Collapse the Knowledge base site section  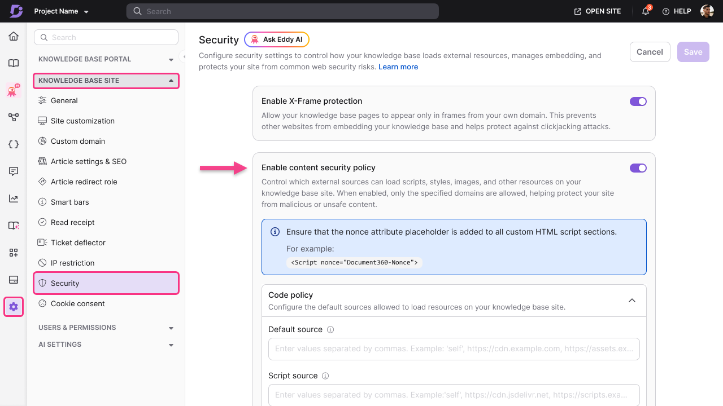pos(171,81)
